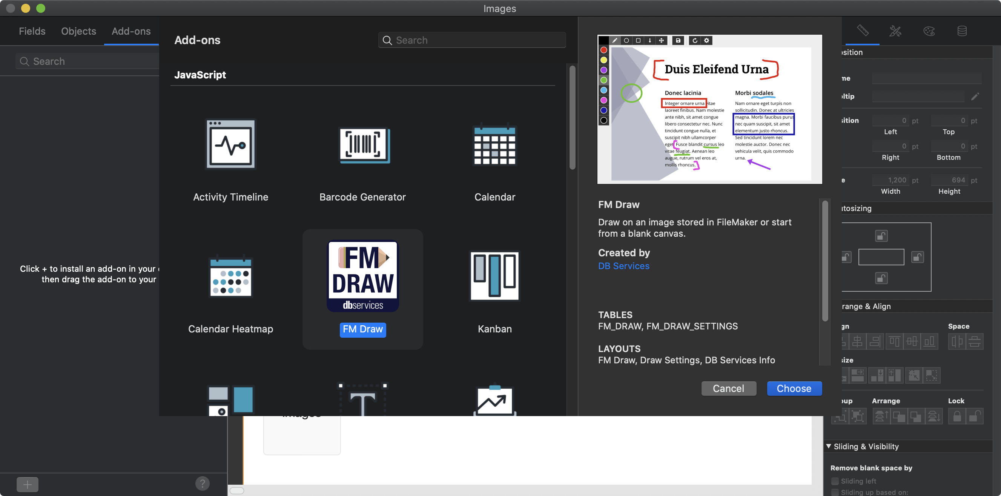The image size is (1001, 496).
Task: Collapse the Sliding & Visibility section
Action: pos(829,446)
